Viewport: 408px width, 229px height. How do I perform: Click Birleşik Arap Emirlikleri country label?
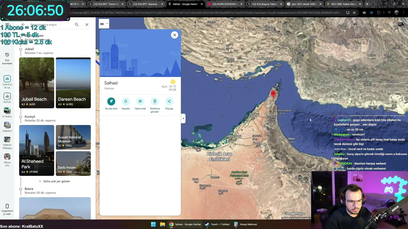point(219,156)
